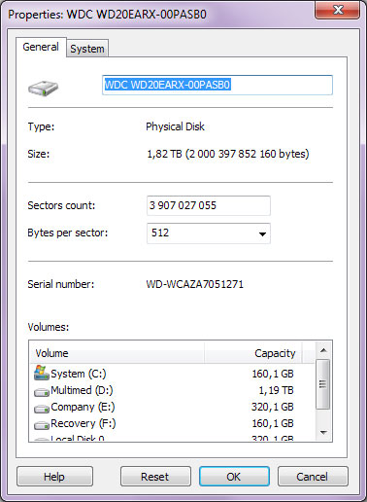Select the Company (E:) volume row text
The height and width of the screenshot is (502, 367).
[83, 407]
